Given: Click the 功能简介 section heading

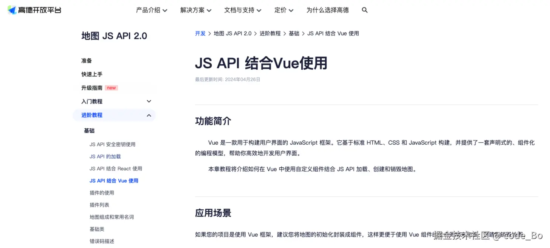Looking at the screenshot, I should (x=213, y=121).
